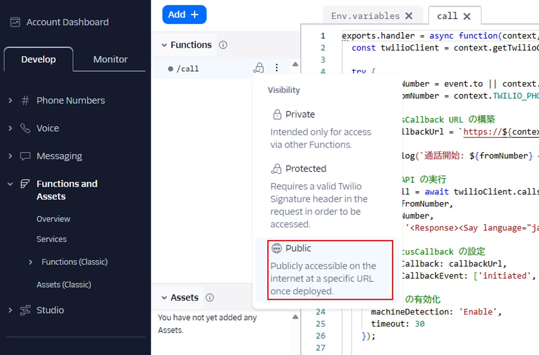
Task: Open Account Dashboard icon in sidebar
Action: tap(15, 22)
